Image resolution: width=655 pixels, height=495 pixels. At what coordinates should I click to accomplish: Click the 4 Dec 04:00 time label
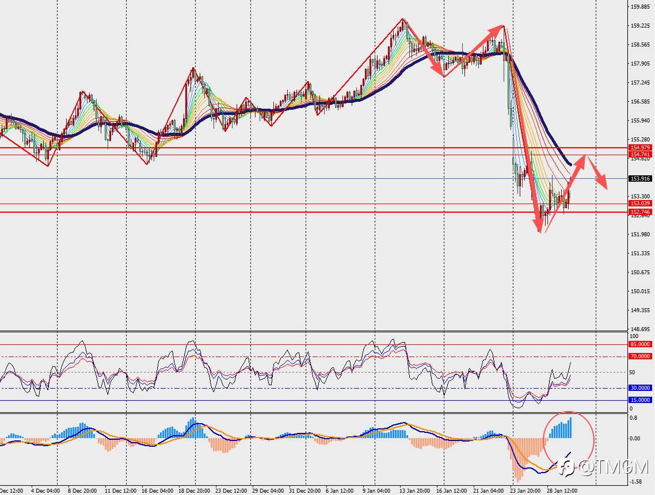45,491
